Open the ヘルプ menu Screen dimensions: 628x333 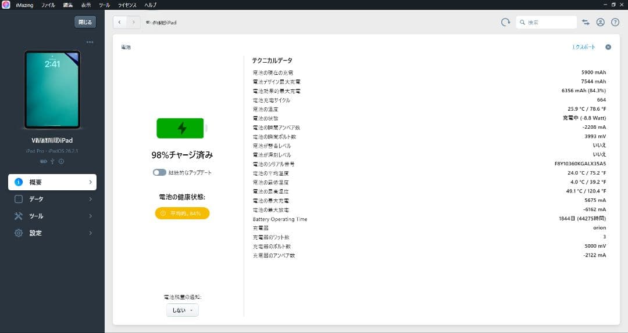coord(151,5)
